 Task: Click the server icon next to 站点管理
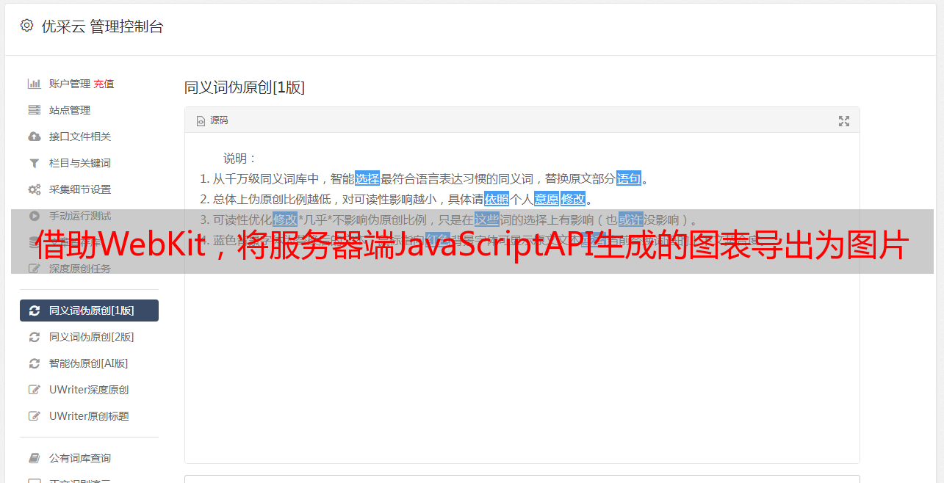pos(34,110)
